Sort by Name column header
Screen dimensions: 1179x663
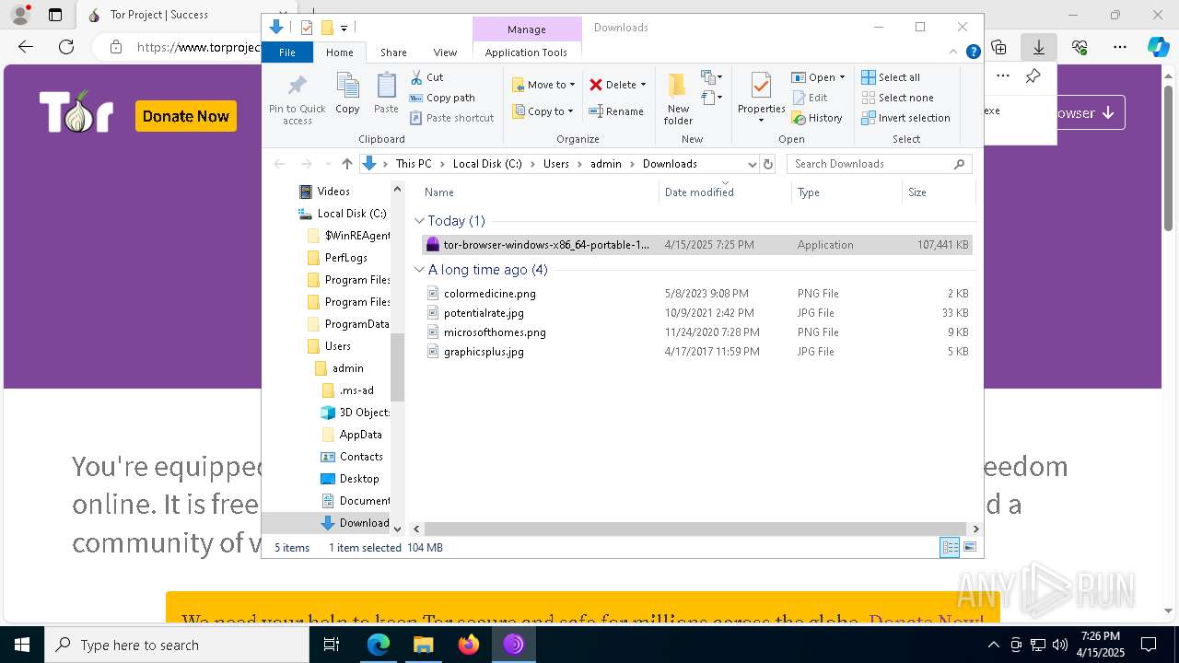(539, 192)
